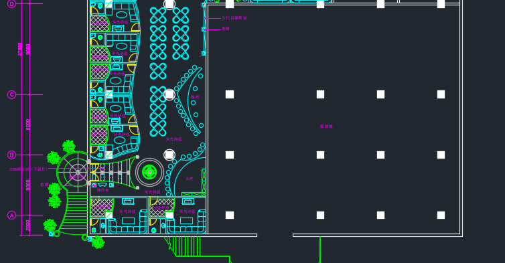Image resolution: width=505 pixels, height=263 pixels.
Task: Select the 水吧 room label
Action: [x=189, y=178]
